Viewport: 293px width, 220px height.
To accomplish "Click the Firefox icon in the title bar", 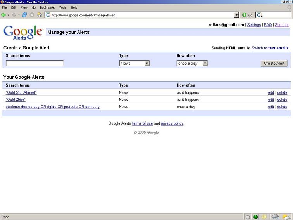I will [2, 2].
